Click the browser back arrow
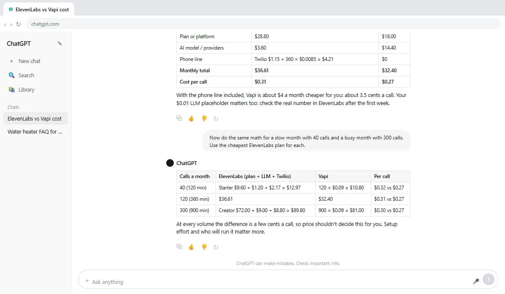The image size is (505, 294). 5,24
